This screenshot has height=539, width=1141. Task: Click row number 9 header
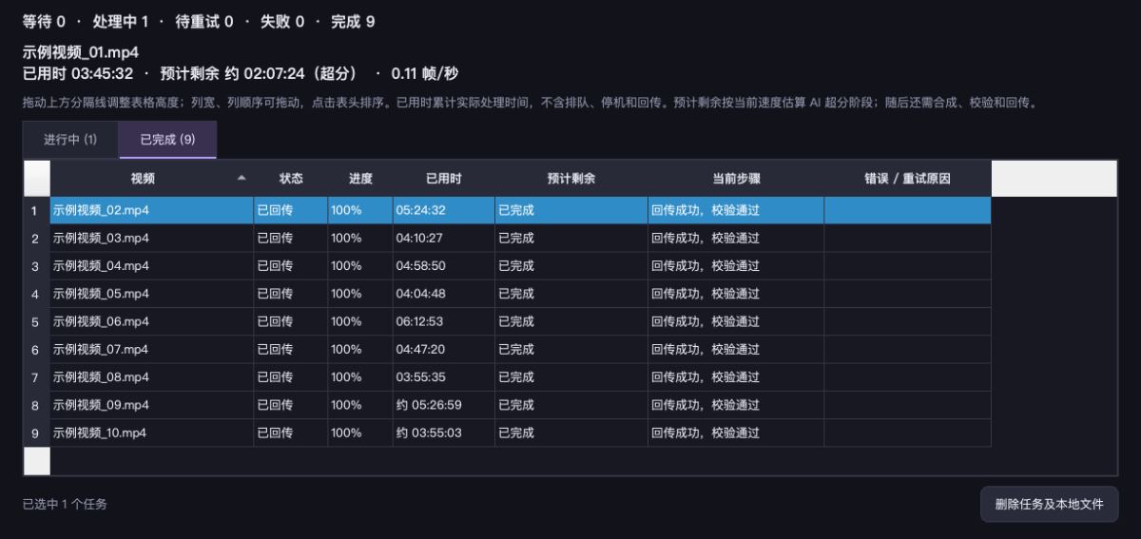tap(36, 433)
